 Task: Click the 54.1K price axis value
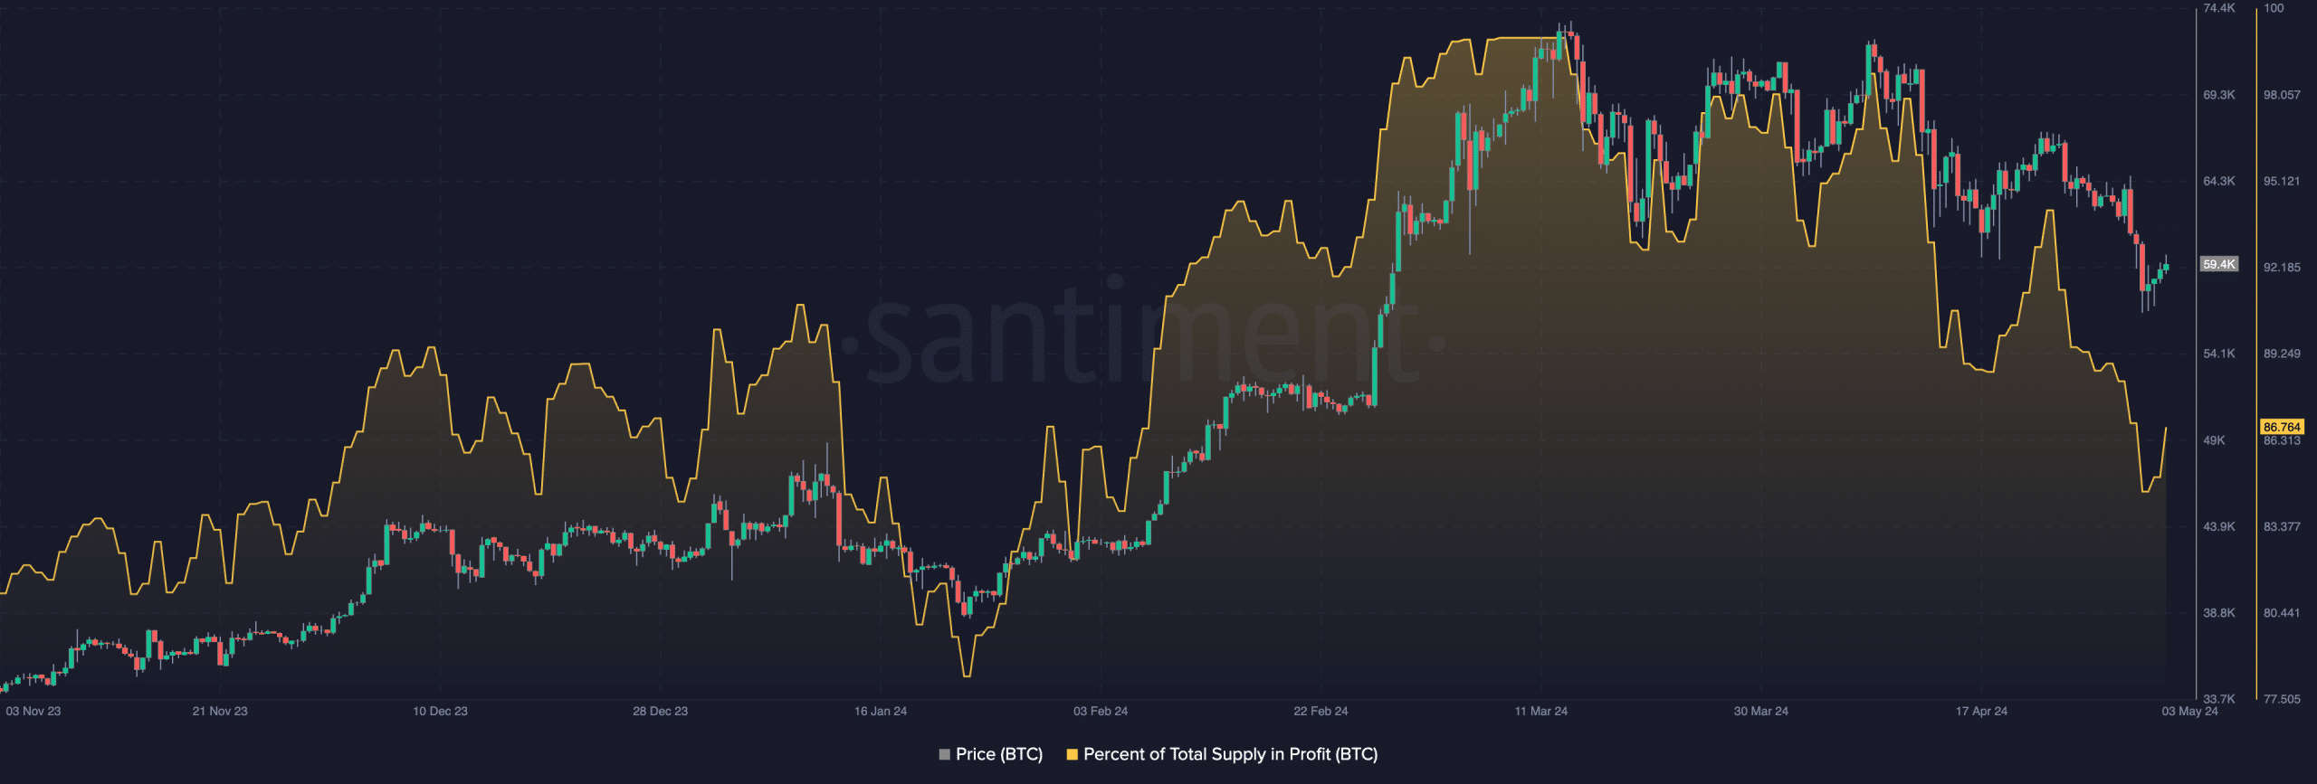click(2219, 354)
